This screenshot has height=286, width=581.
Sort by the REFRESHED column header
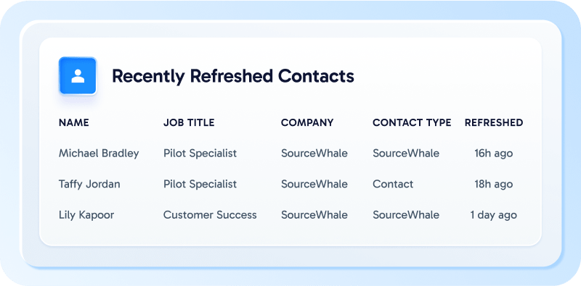(494, 122)
